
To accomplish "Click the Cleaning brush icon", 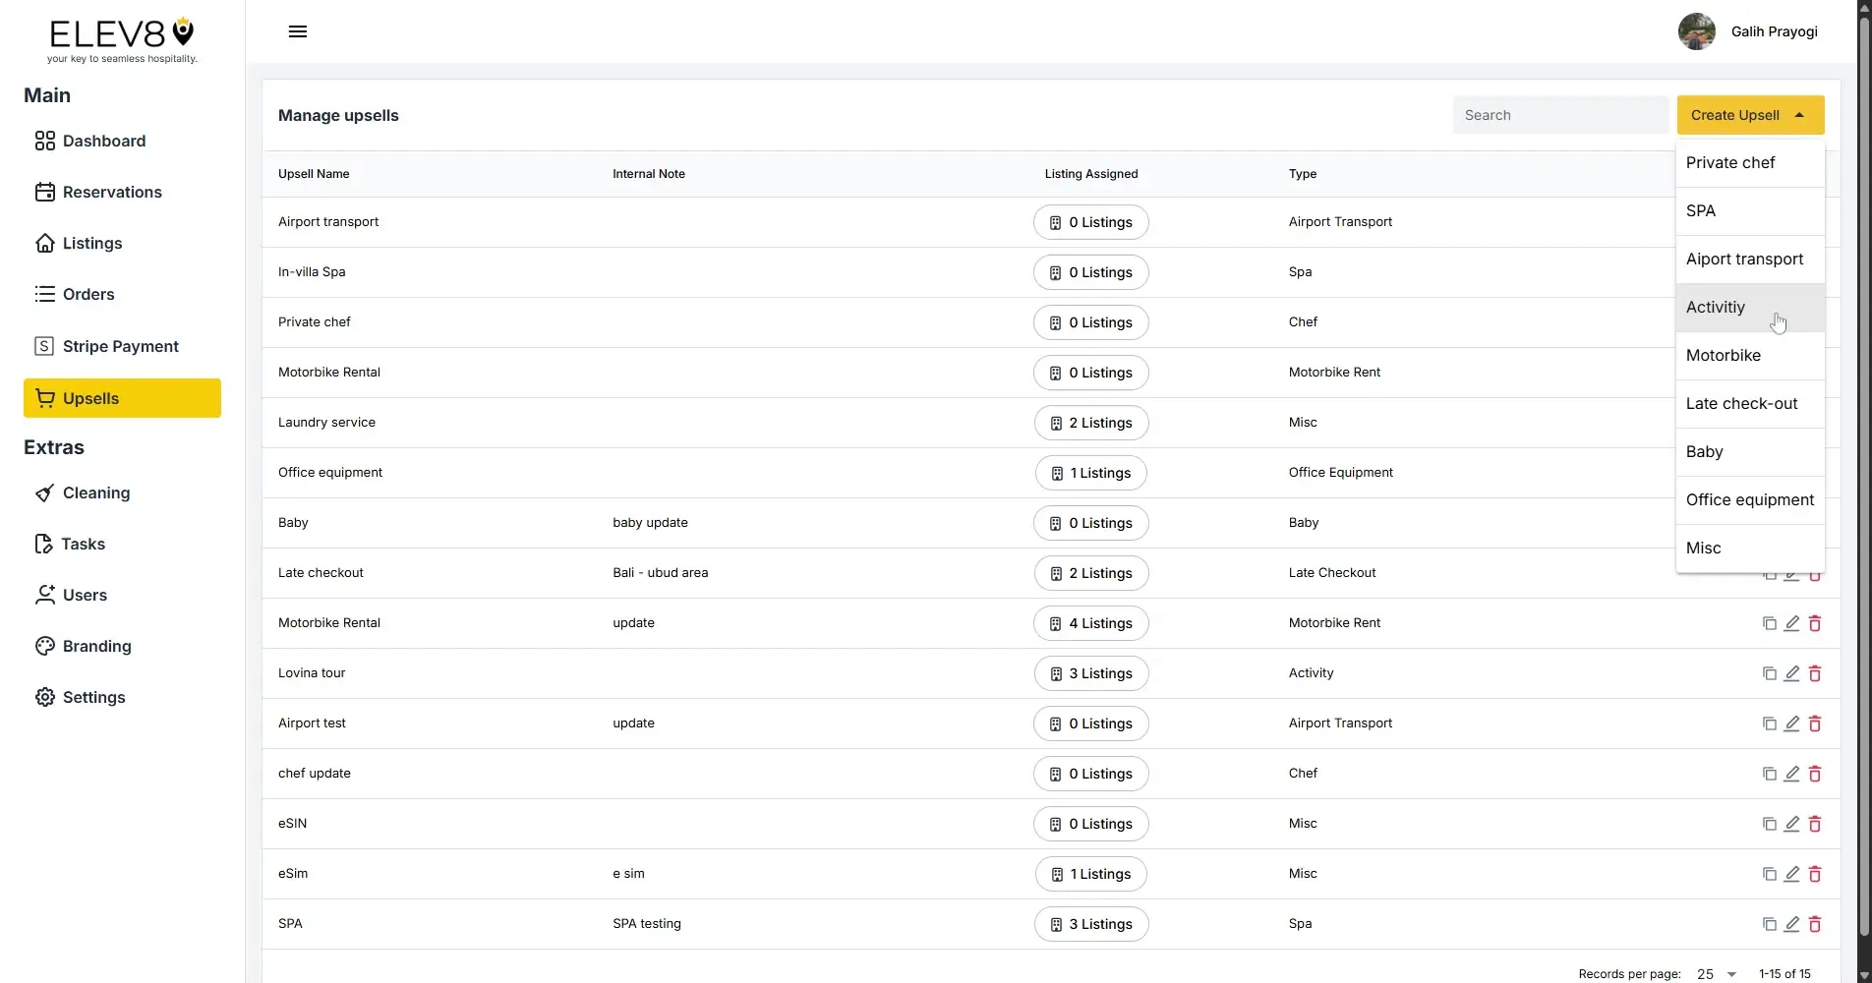I will pyautogui.click(x=44, y=492).
